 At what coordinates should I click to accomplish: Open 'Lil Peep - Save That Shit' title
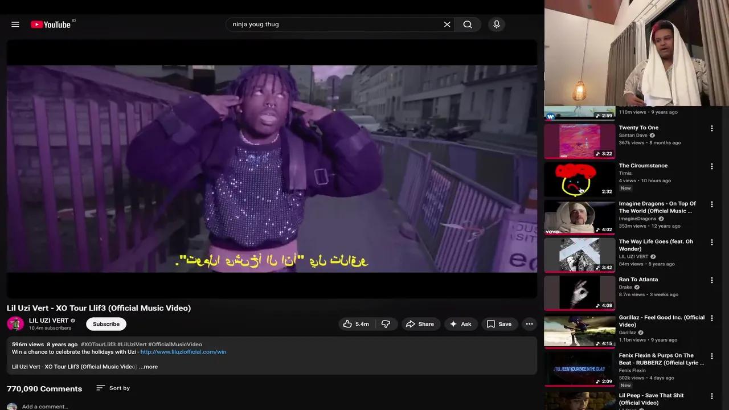tap(652, 399)
